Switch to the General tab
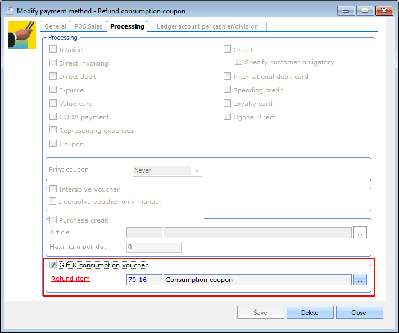Viewport: 399px width, 333px height. pos(55,26)
